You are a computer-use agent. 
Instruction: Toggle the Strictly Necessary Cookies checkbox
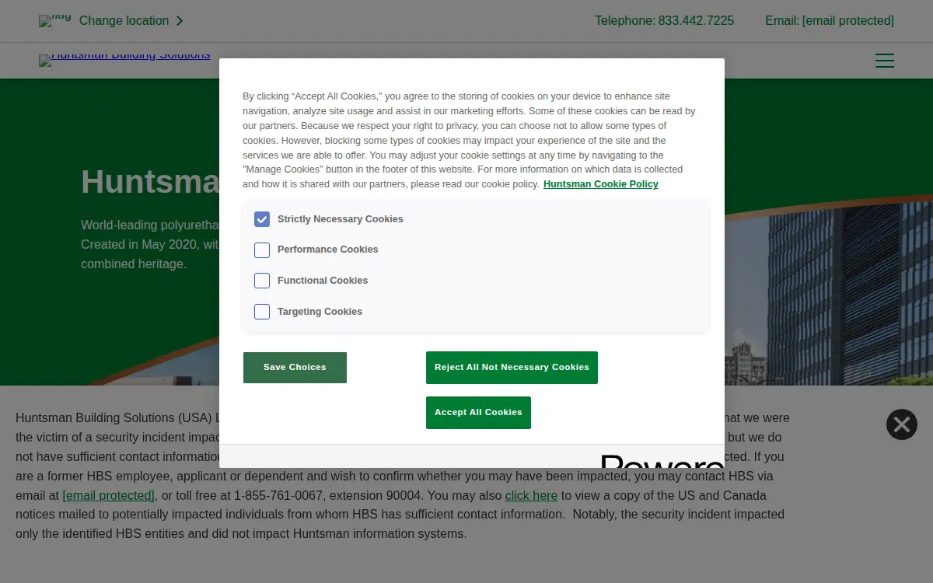click(x=262, y=219)
